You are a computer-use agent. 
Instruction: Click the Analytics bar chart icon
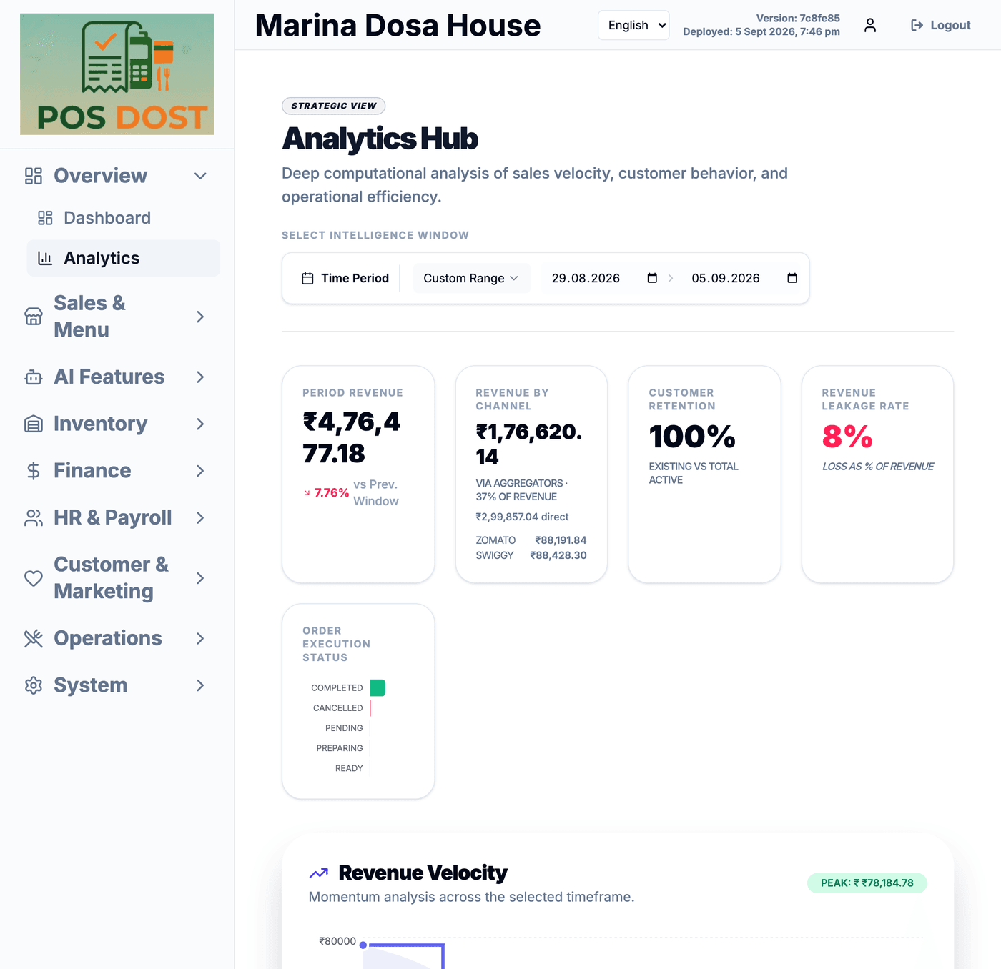click(x=45, y=258)
